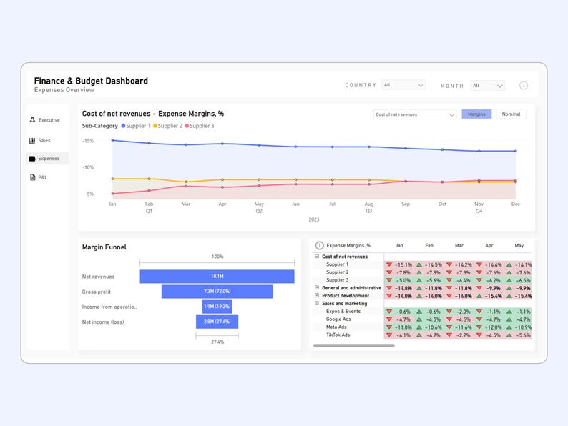The width and height of the screenshot is (568, 426).
Task: Click the May column header
Action: pos(519,245)
